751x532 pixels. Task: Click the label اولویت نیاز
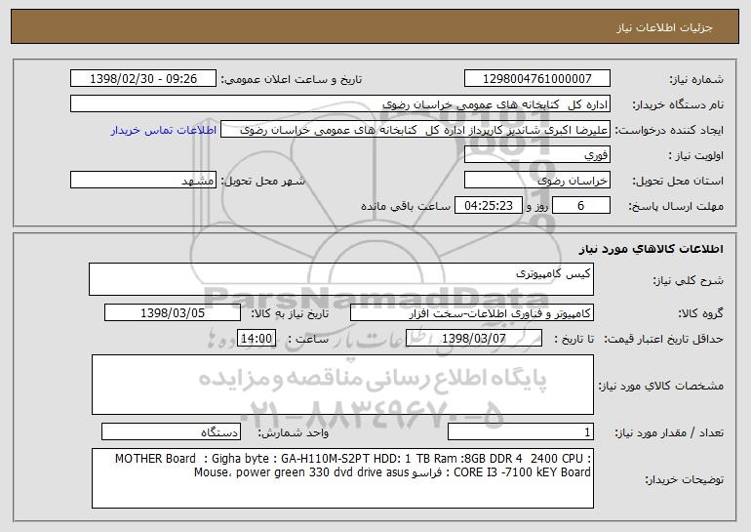(696, 155)
